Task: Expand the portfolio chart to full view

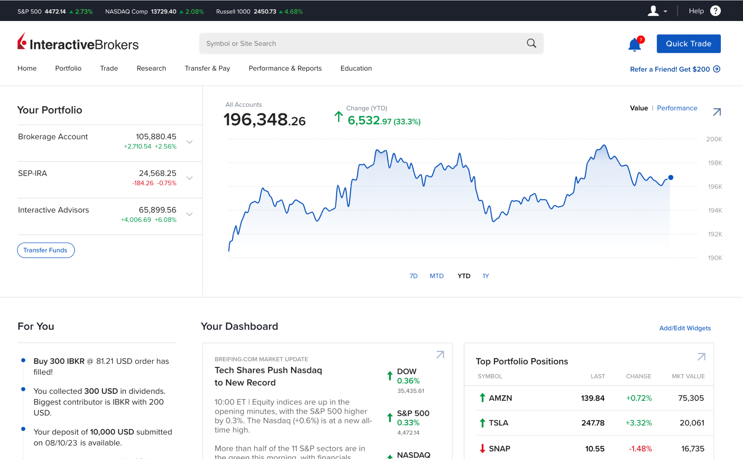Action: tap(717, 112)
